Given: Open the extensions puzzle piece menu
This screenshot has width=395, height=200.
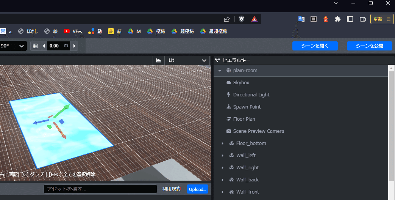Looking at the screenshot, I should point(337,19).
